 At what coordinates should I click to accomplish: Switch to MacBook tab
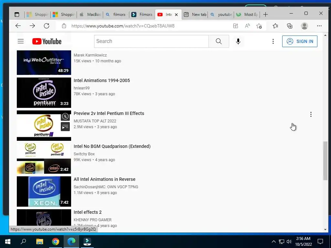(x=90, y=15)
